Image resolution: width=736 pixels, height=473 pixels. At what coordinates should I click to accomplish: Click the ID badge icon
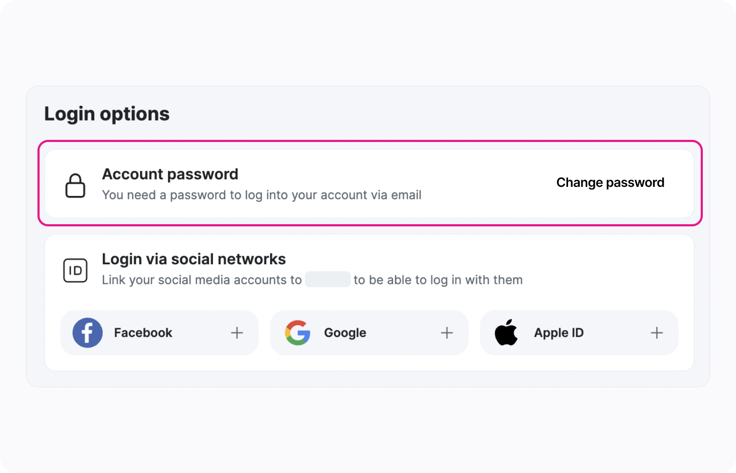75,270
